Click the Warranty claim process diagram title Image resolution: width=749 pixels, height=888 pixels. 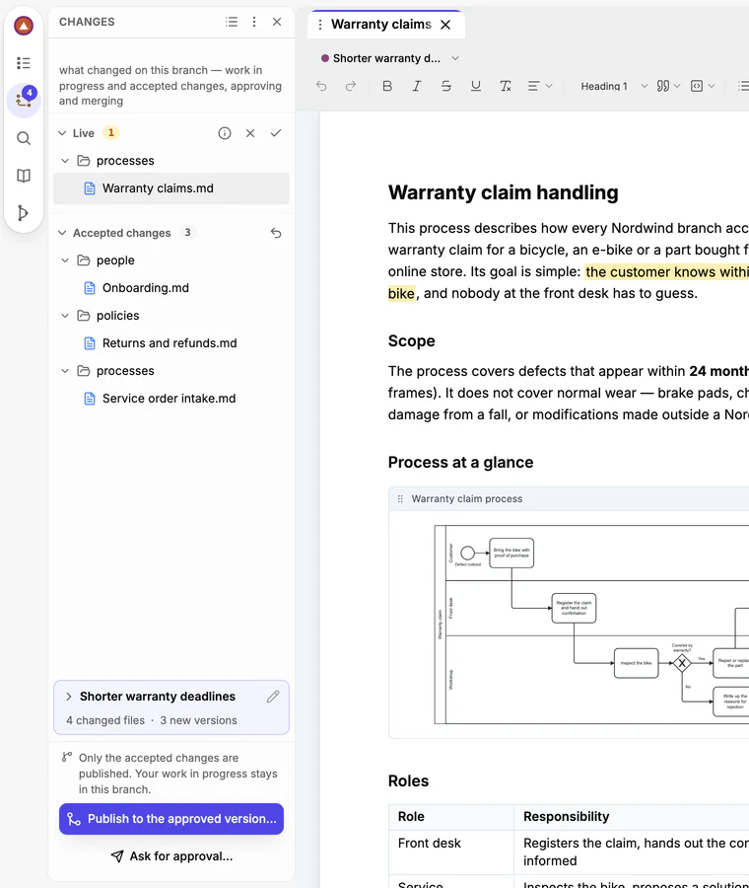point(467,499)
